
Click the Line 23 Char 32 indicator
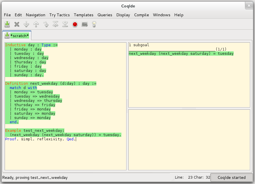click(193, 177)
